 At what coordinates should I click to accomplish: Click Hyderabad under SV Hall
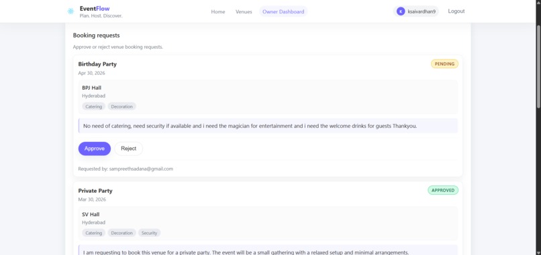pyautogui.click(x=93, y=223)
